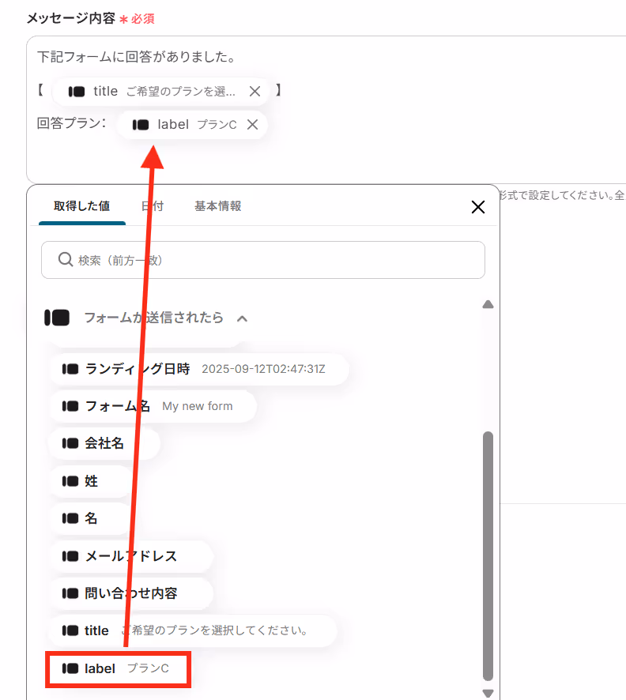Click the label プランC chip in message
This screenshot has height=700, width=626.
pyautogui.click(x=192, y=125)
